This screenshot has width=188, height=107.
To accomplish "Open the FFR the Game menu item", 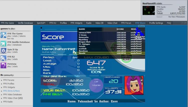I will 8,23.
